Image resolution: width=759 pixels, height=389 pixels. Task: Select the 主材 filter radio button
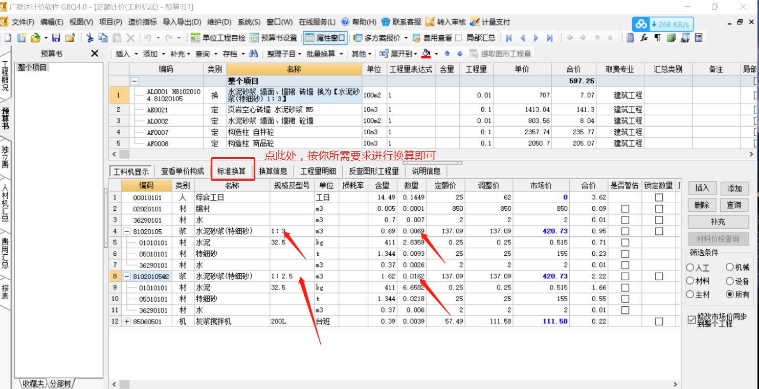[x=690, y=294]
